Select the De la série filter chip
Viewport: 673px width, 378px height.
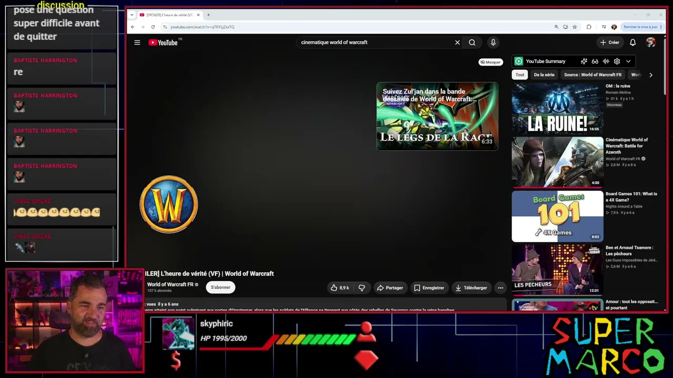coord(544,75)
